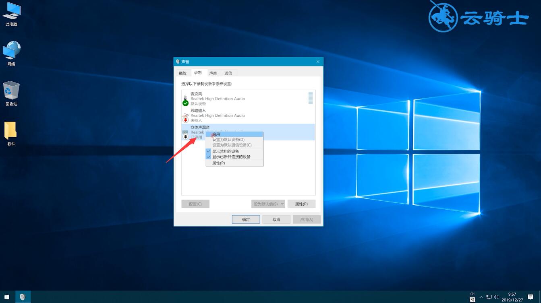Click the show desktop strip at the taskbar end
Image resolution: width=541 pixels, height=303 pixels.
click(x=540, y=297)
